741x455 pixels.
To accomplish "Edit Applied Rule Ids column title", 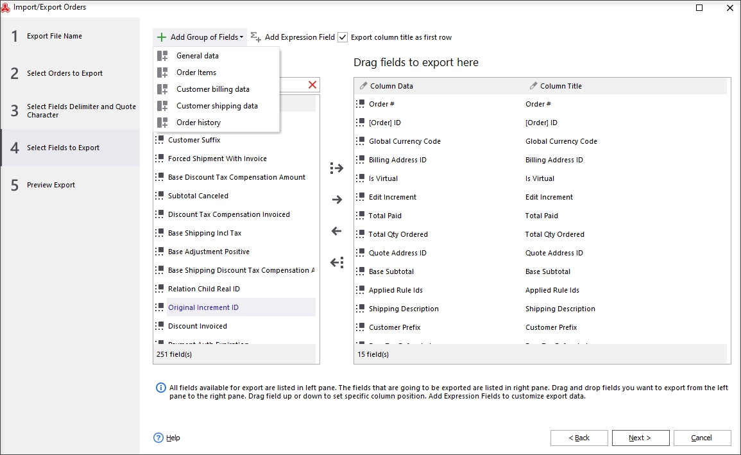I will pyautogui.click(x=552, y=290).
